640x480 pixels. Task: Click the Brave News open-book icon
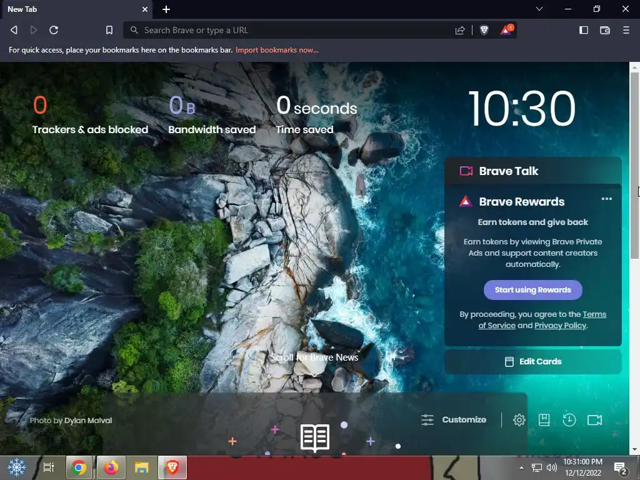[x=315, y=438]
